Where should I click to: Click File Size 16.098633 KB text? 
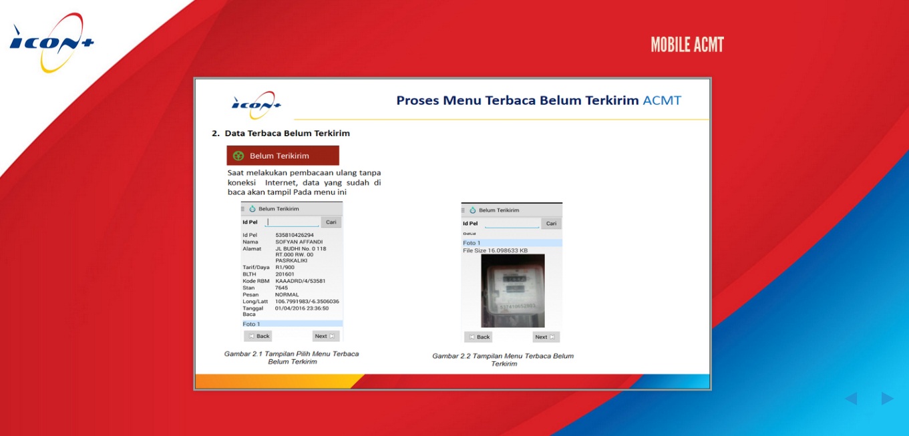[496, 250]
